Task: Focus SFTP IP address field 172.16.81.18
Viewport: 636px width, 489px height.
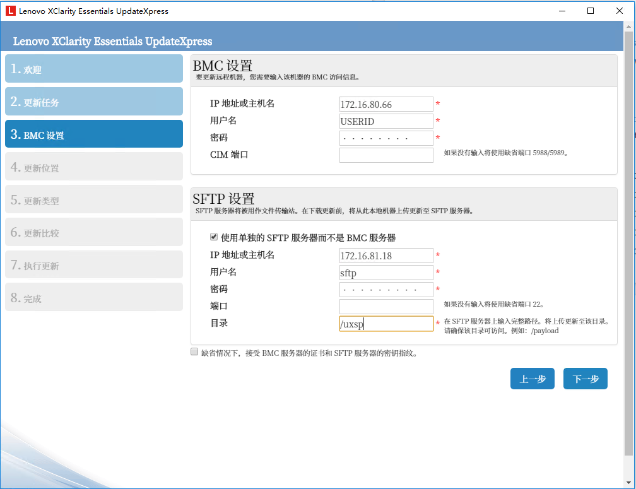Action: pyautogui.click(x=386, y=256)
